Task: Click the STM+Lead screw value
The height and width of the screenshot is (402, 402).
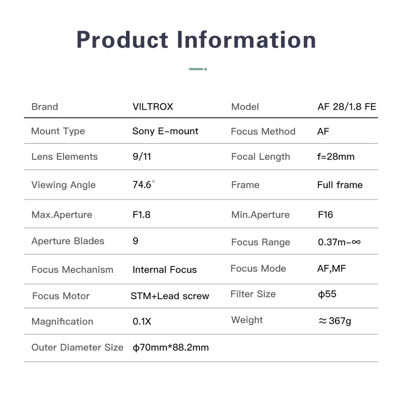Action: point(170,296)
